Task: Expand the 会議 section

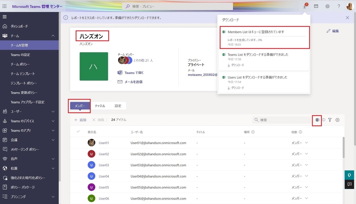Action: click(53, 140)
